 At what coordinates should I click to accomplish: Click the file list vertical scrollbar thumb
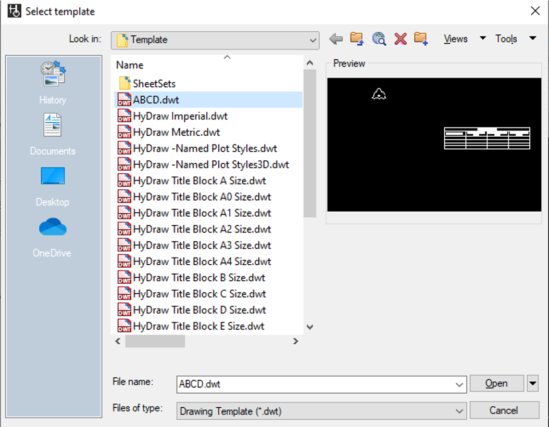(310, 144)
